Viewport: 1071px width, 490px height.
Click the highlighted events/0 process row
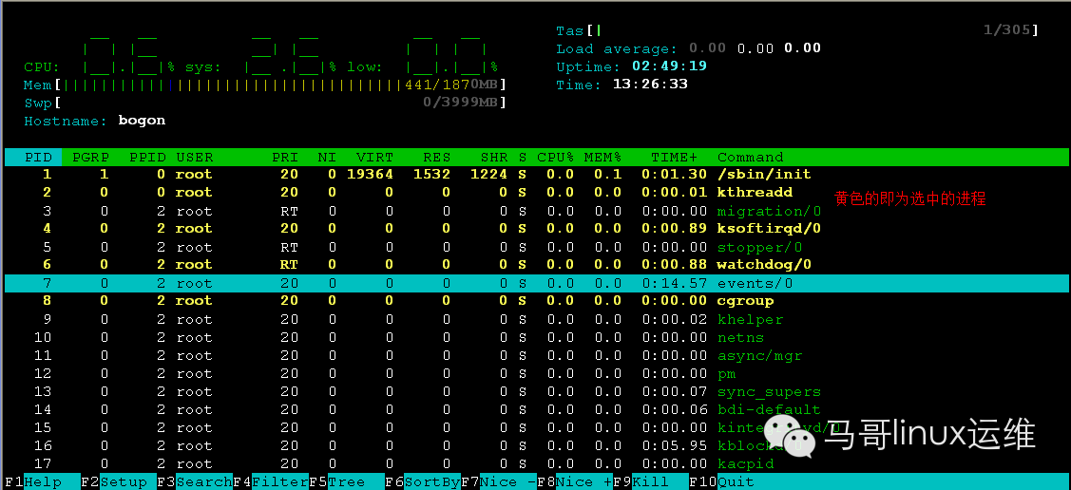(x=536, y=283)
